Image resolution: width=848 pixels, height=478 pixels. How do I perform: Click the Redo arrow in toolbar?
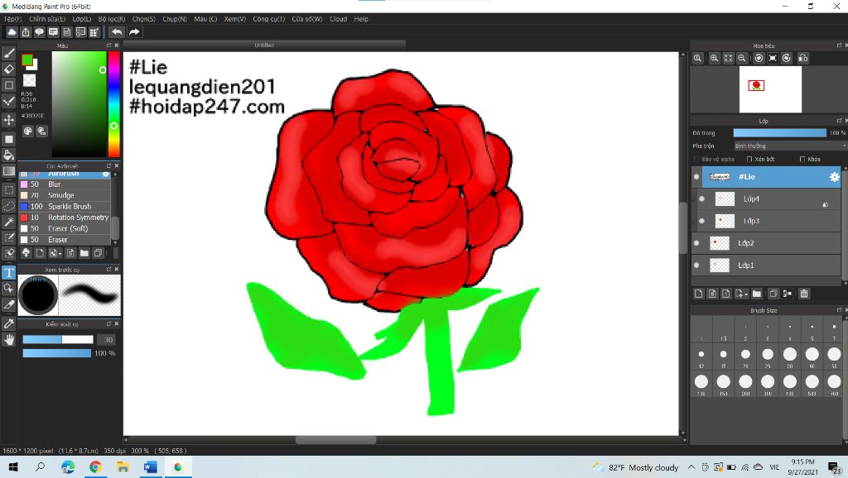[x=134, y=32]
